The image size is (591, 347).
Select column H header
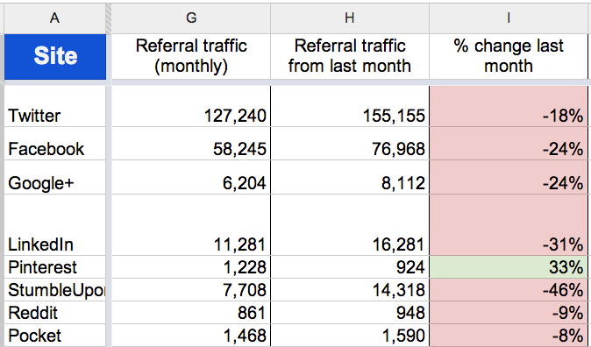350,18
